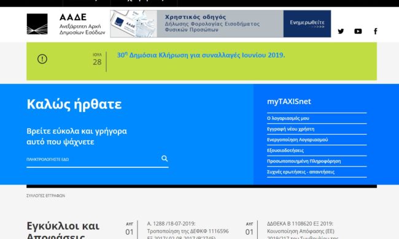
Task: Select Εγγραφή νέου χρήστη
Action: [x=290, y=129]
